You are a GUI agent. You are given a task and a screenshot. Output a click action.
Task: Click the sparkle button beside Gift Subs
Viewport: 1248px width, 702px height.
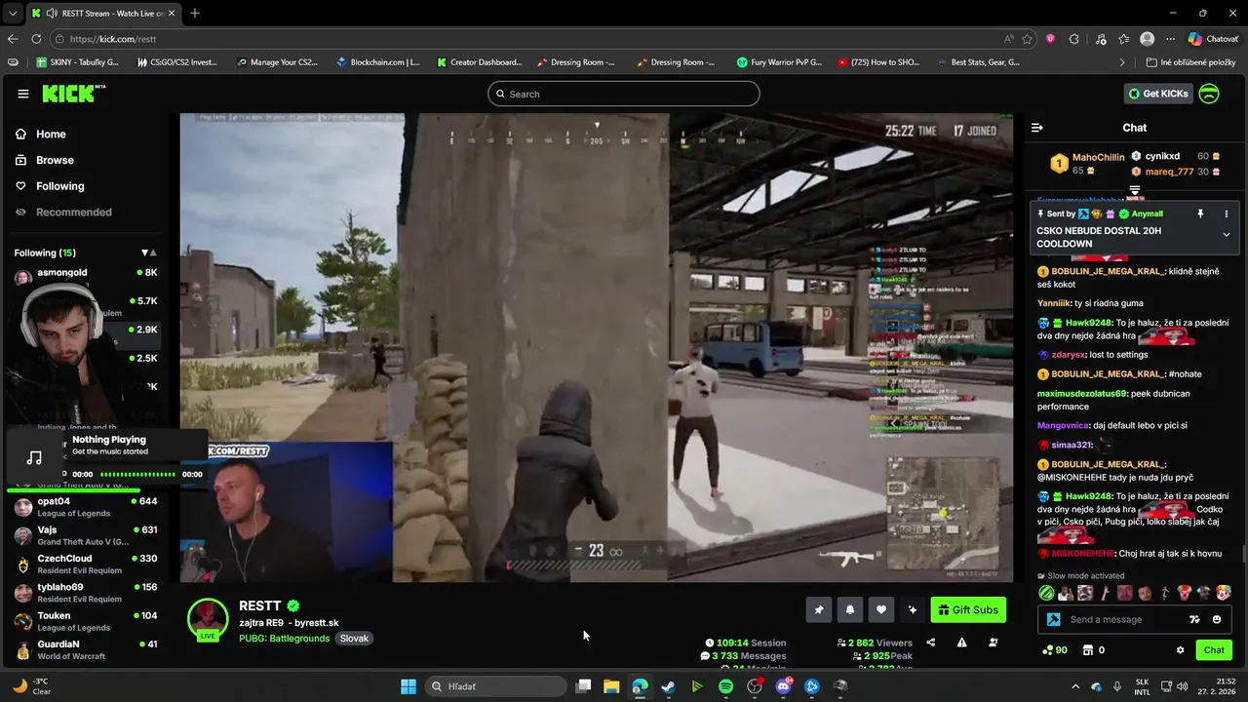913,610
